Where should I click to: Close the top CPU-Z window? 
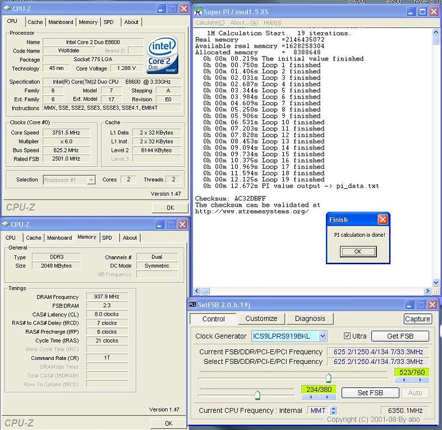184,9
